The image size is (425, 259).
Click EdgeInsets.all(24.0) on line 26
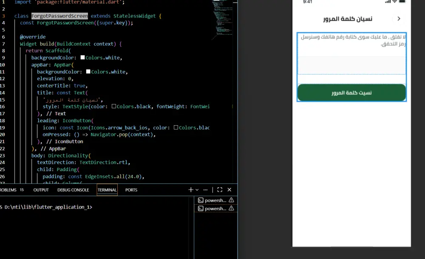click(113, 176)
